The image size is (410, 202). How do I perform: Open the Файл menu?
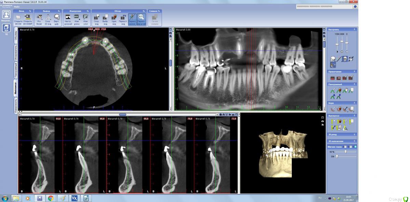coord(17,6)
